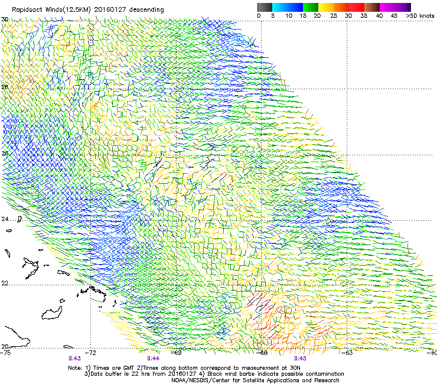Image resolution: width=437 pixels, height=384 pixels.
Task: Click the purple time label '9:43'
Action: tap(74, 359)
